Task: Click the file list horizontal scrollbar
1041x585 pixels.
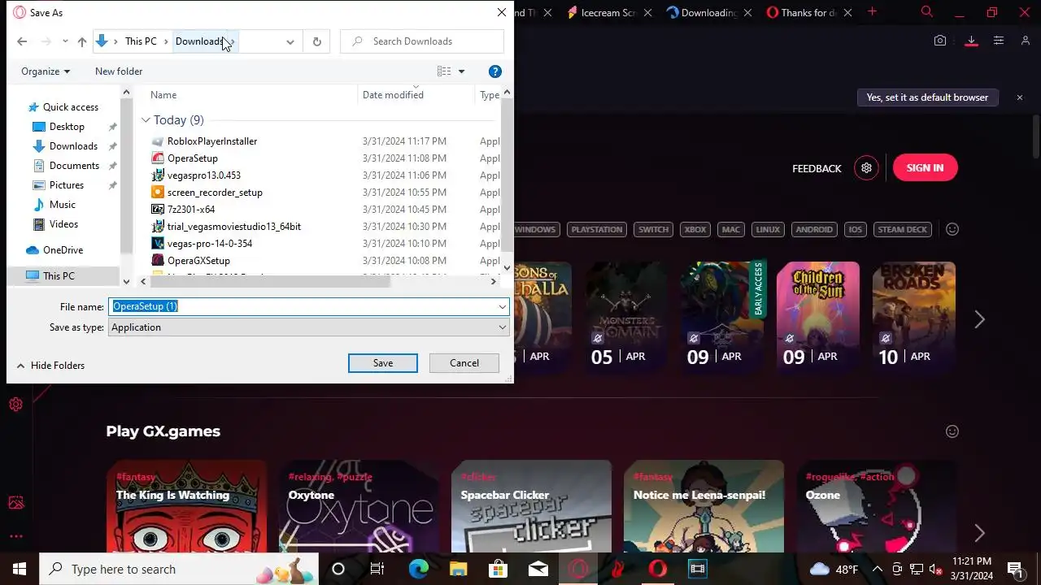Action: 268,282
